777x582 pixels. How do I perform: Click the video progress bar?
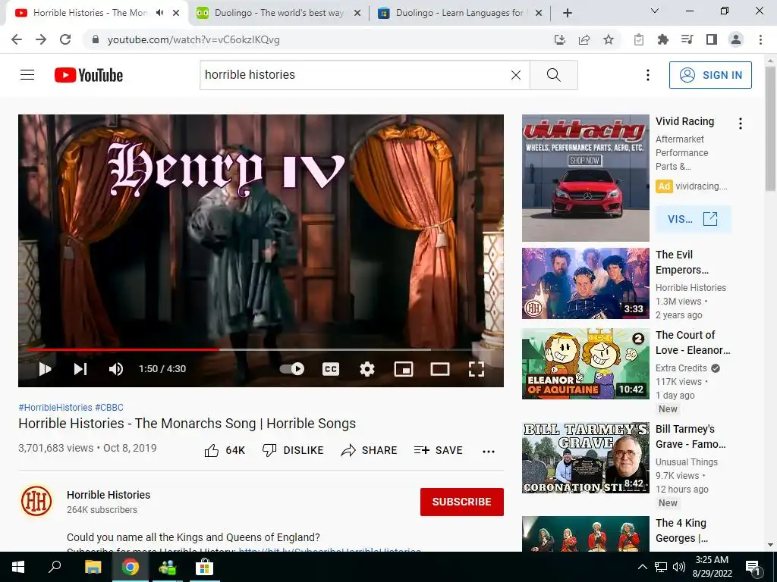(261, 349)
